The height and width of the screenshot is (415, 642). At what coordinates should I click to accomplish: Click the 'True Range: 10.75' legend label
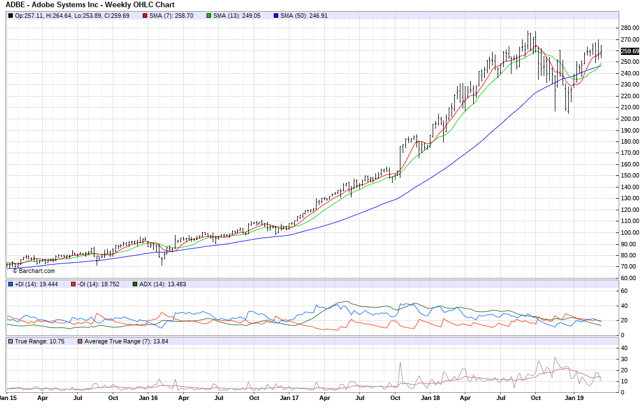click(40, 341)
